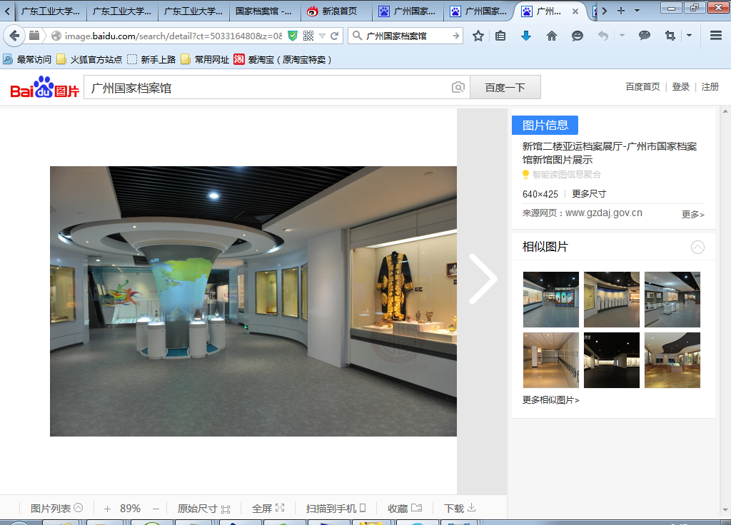Click 下载 download button in bottom bar
Screen dimensions: 731x525
460,509
